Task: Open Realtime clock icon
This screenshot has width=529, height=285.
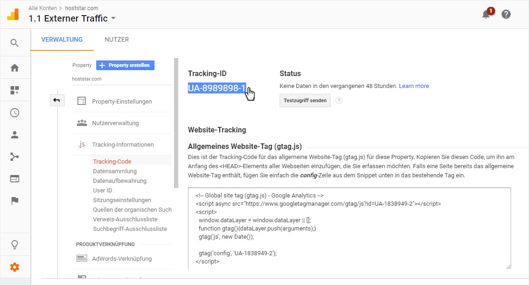Action: pyautogui.click(x=15, y=113)
